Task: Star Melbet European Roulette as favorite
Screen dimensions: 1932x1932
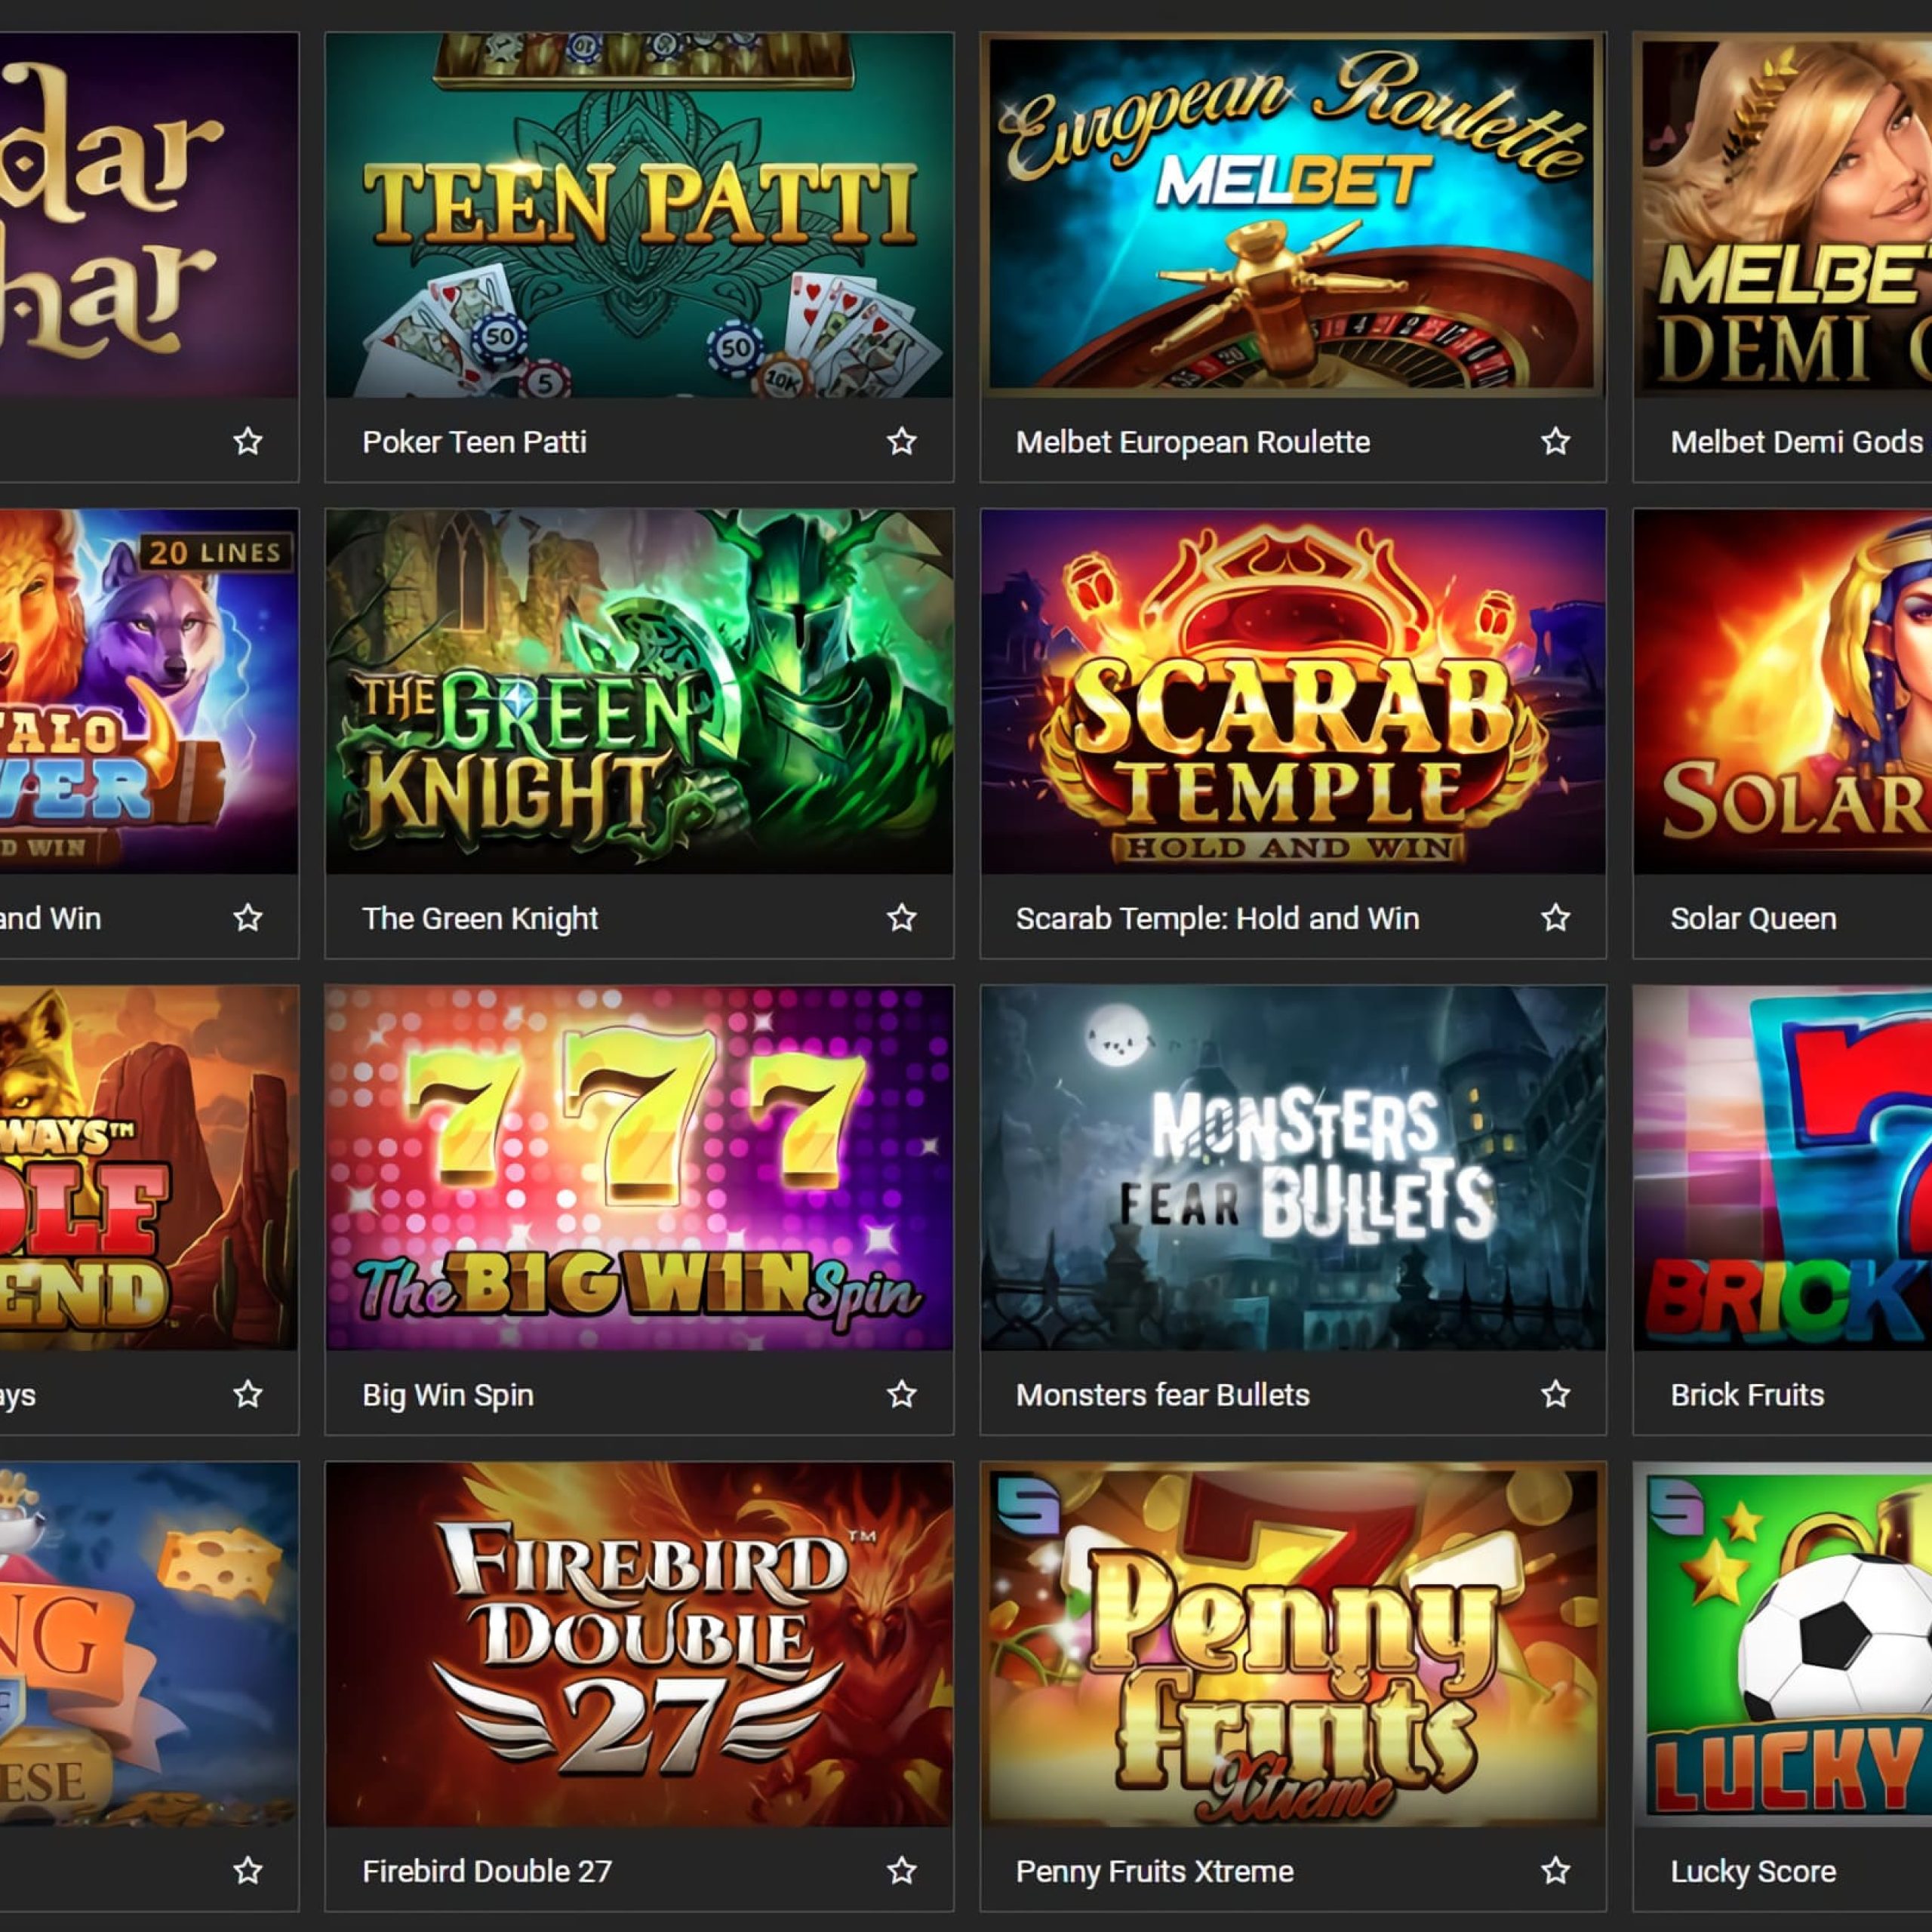Action: (x=1555, y=441)
